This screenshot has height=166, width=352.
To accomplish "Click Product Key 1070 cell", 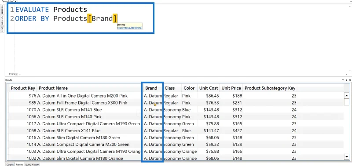I will pos(23,110).
